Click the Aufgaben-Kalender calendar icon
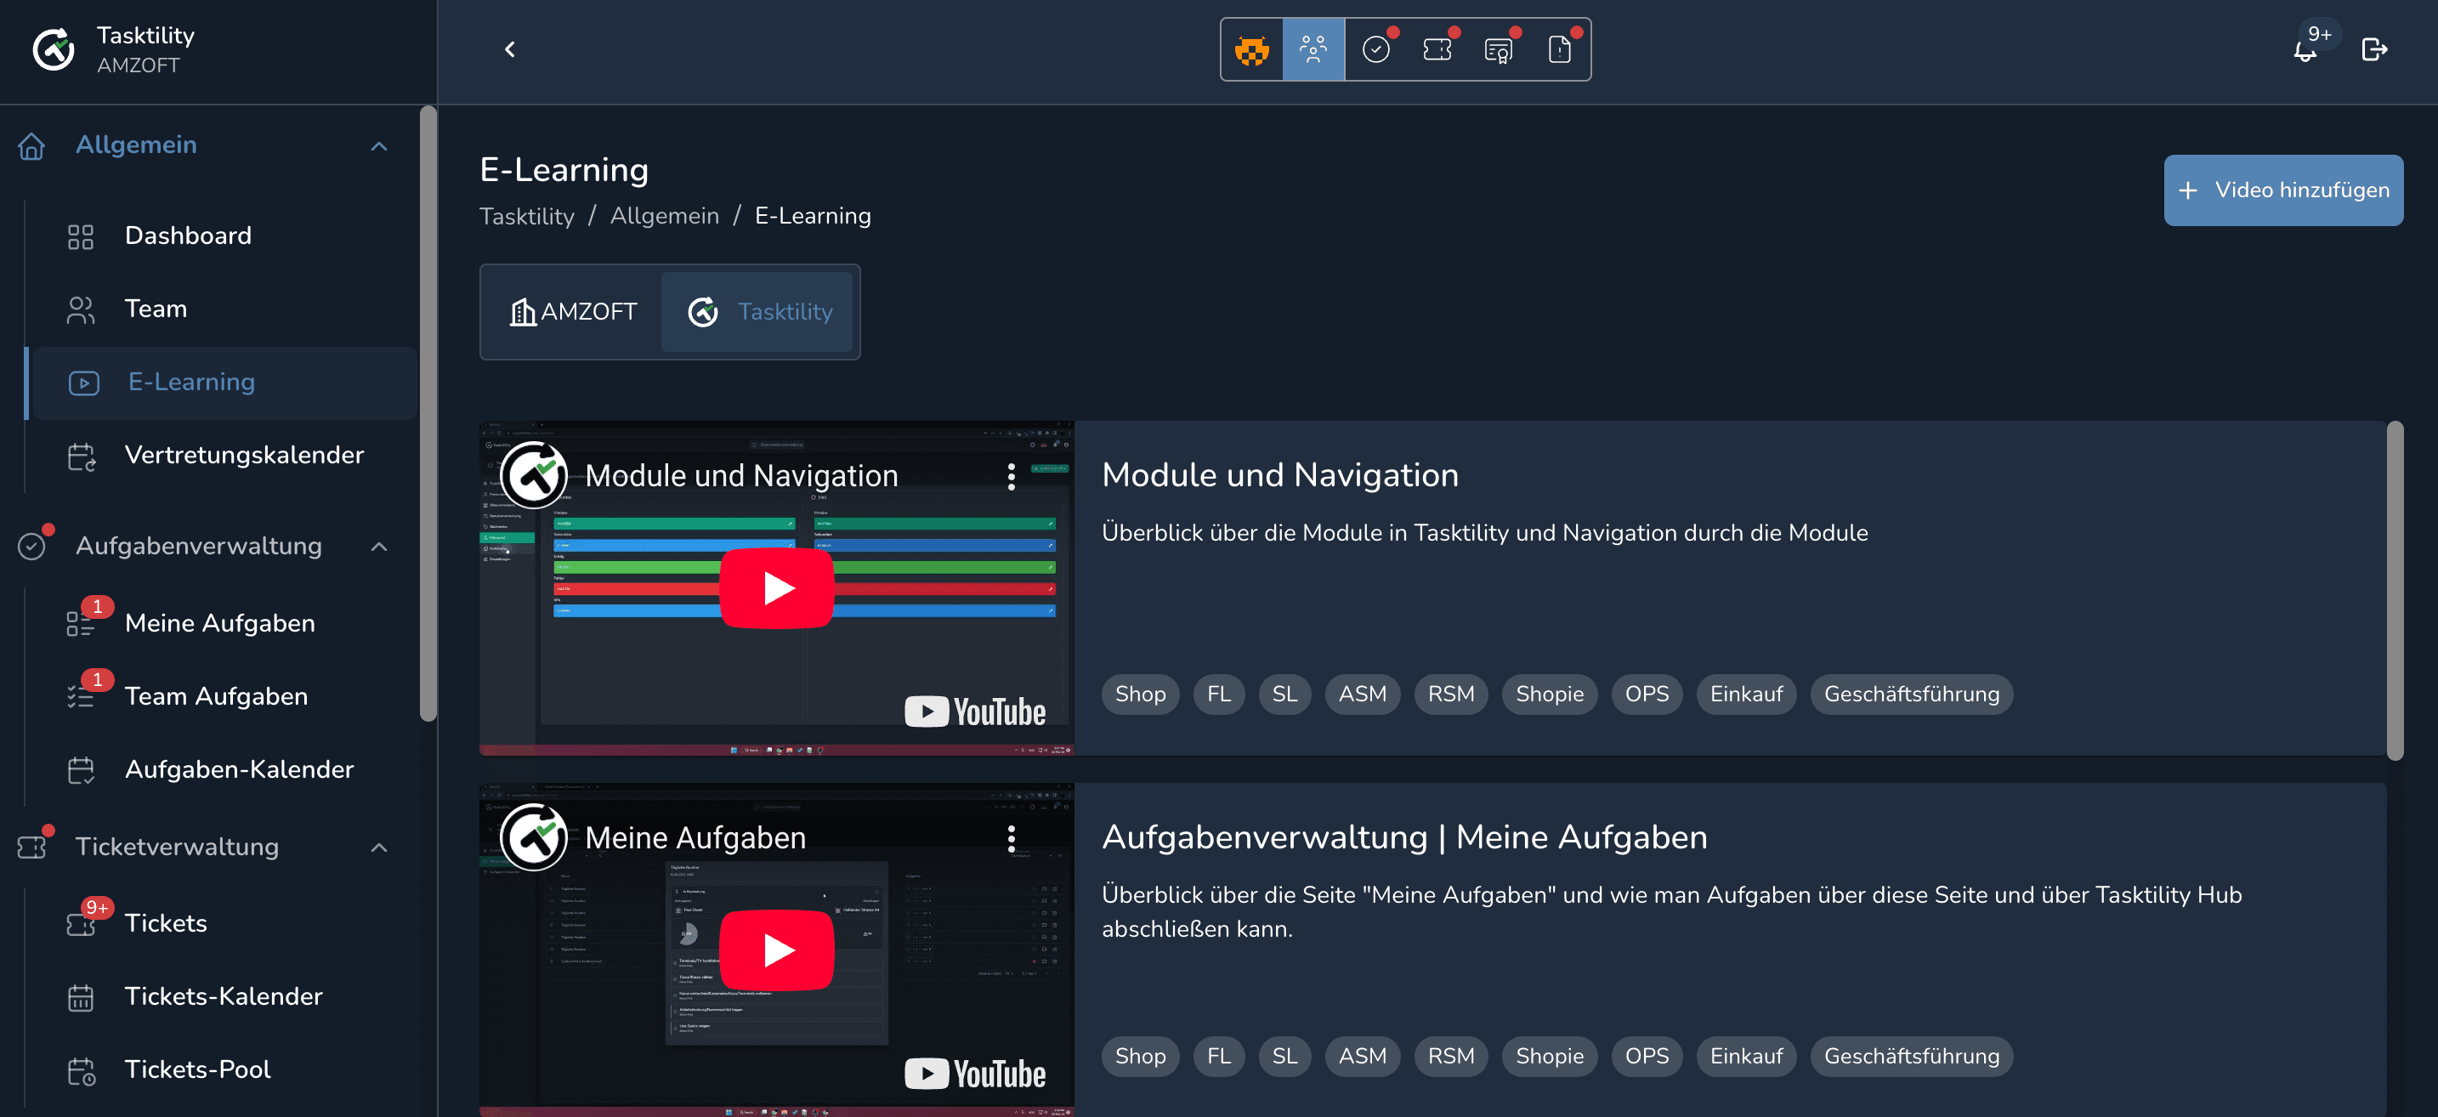This screenshot has width=2438, height=1117. tap(81, 769)
